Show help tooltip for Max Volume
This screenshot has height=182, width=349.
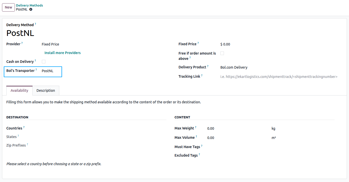196,136
